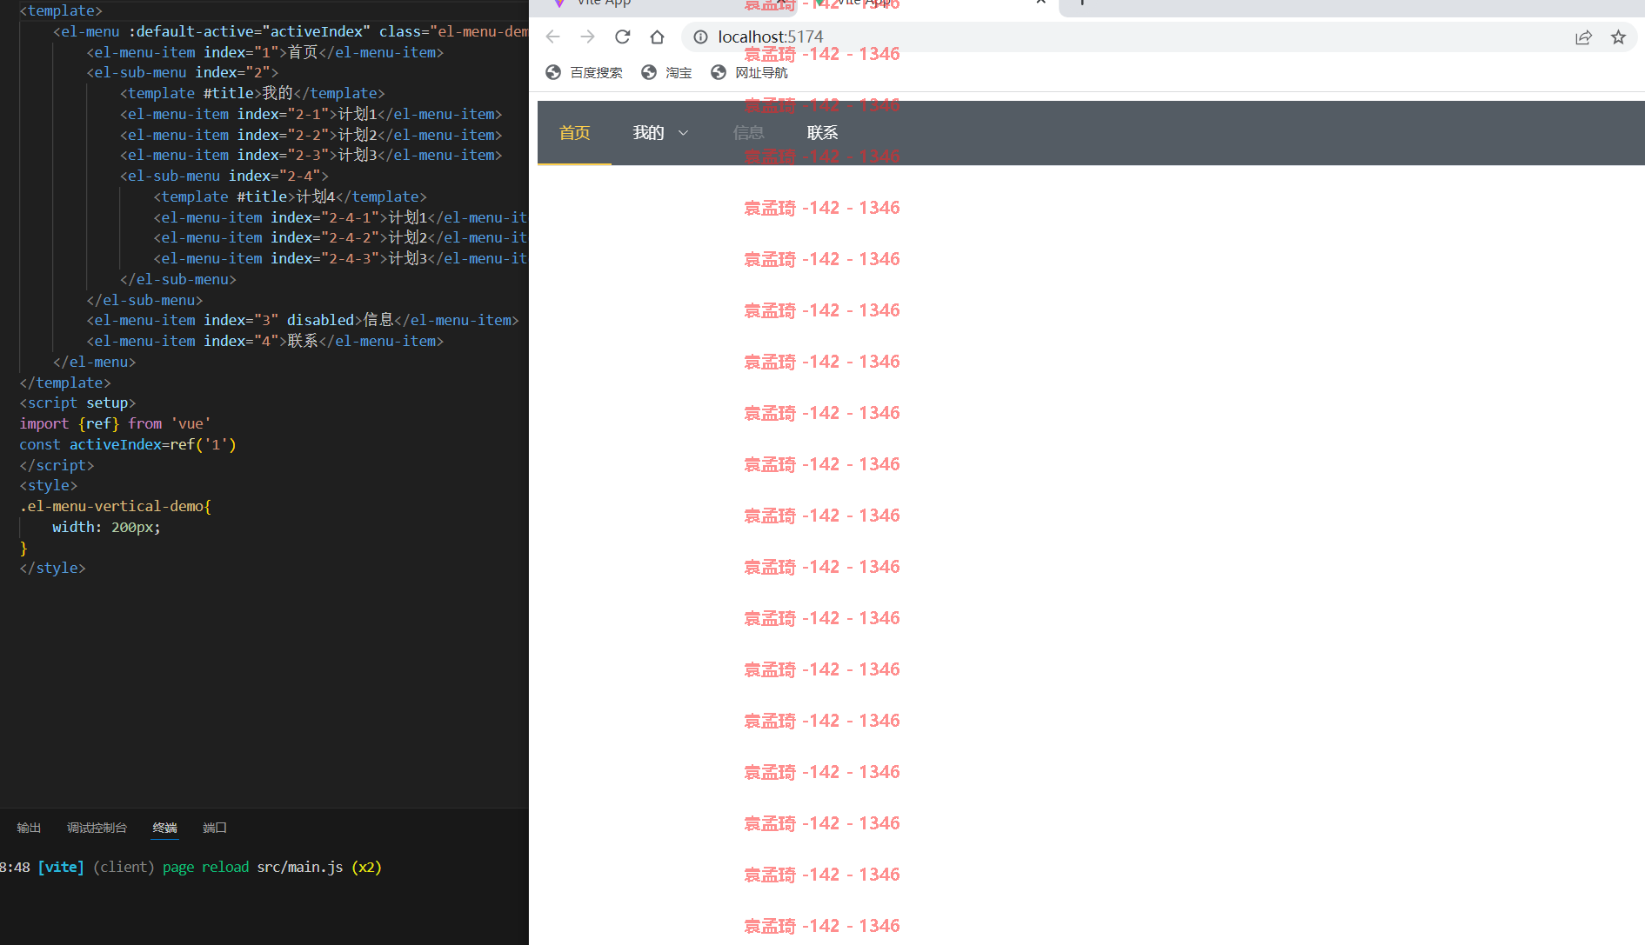
Task: Expand 我的 submenu
Action: [660, 132]
